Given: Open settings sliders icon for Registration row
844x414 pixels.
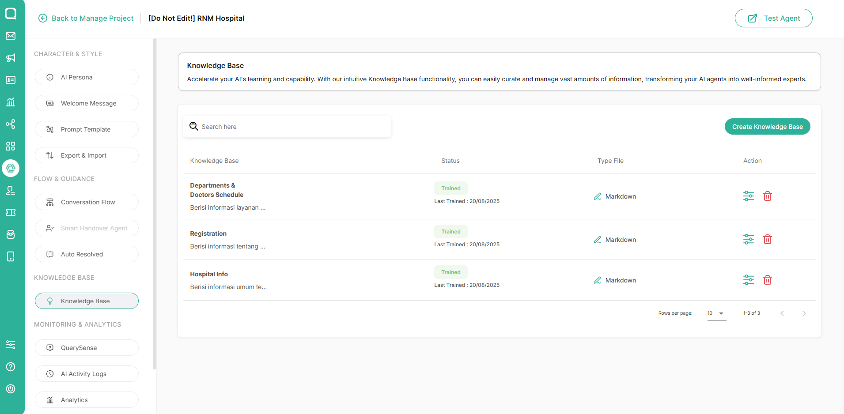Looking at the screenshot, I should [x=748, y=239].
